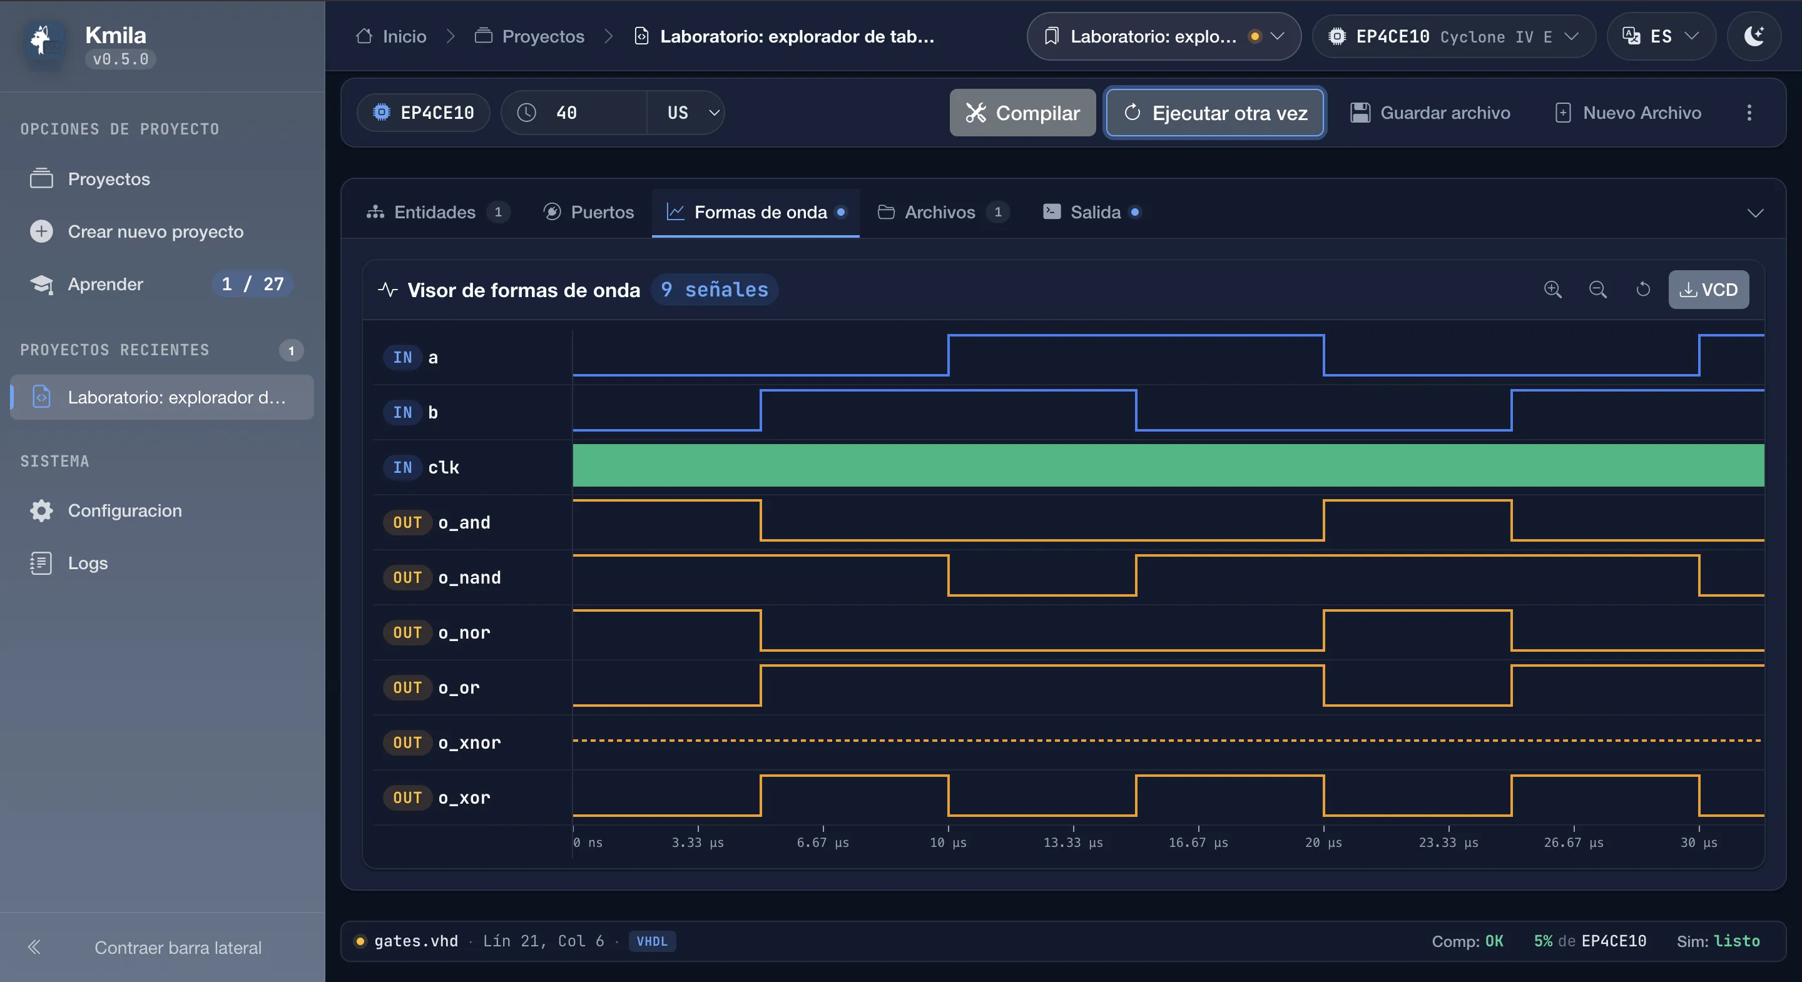Open the three-dot more options menu
Screen dimensions: 1802x982
pyautogui.click(x=1749, y=113)
